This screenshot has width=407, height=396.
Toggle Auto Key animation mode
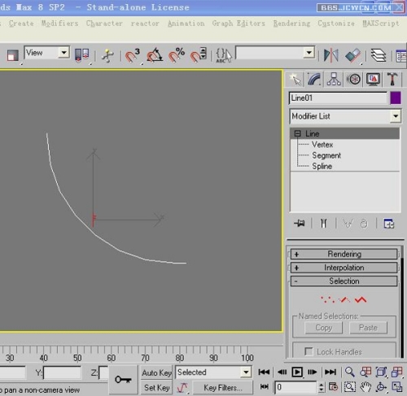[x=156, y=373]
